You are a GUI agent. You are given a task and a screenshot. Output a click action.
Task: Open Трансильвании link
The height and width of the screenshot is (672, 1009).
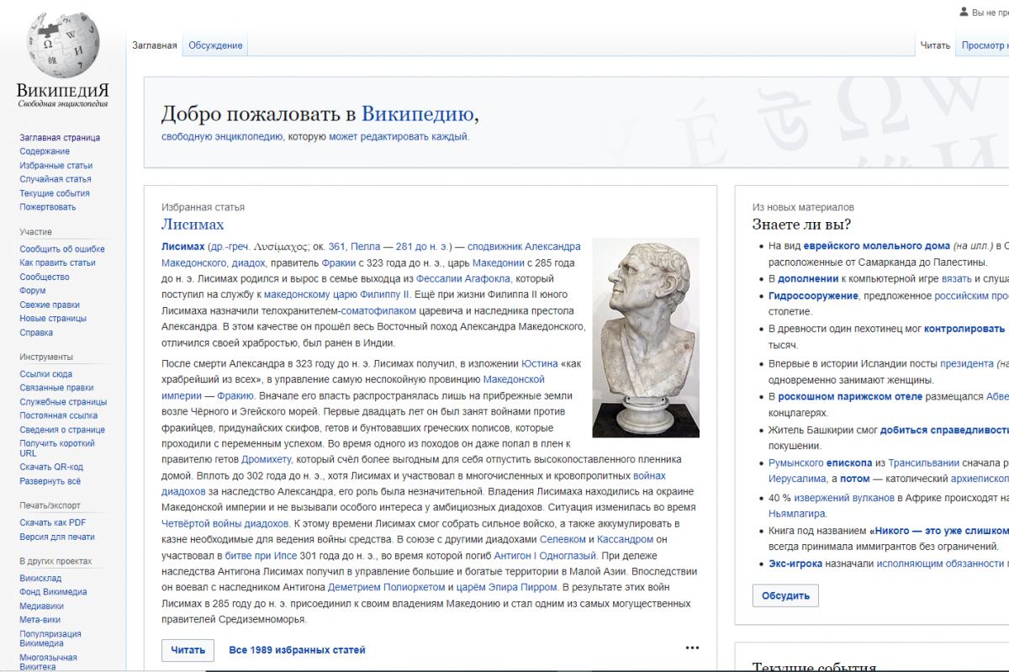tap(924, 463)
